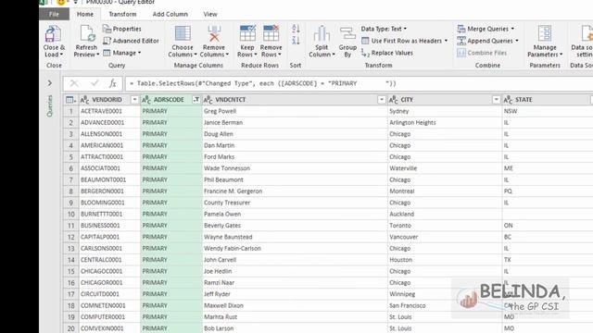Viewport: 593px width, 333px height.
Task: Open the File tab
Action: point(54,14)
